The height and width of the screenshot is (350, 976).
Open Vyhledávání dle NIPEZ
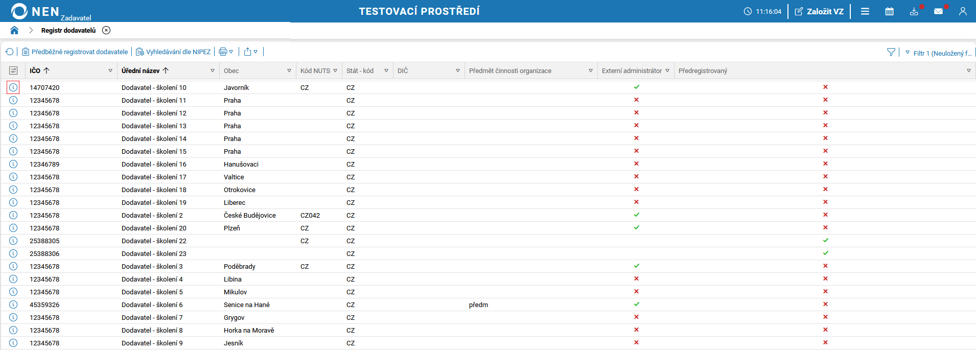pyautogui.click(x=173, y=51)
